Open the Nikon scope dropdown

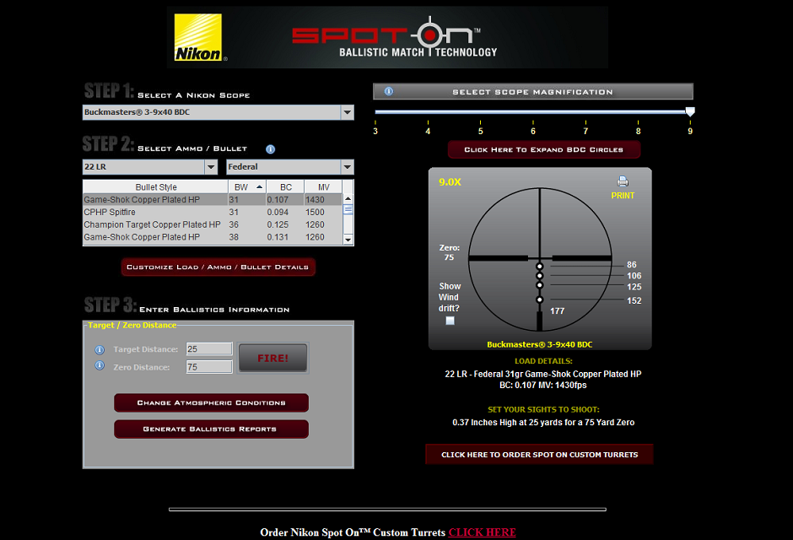[346, 111]
